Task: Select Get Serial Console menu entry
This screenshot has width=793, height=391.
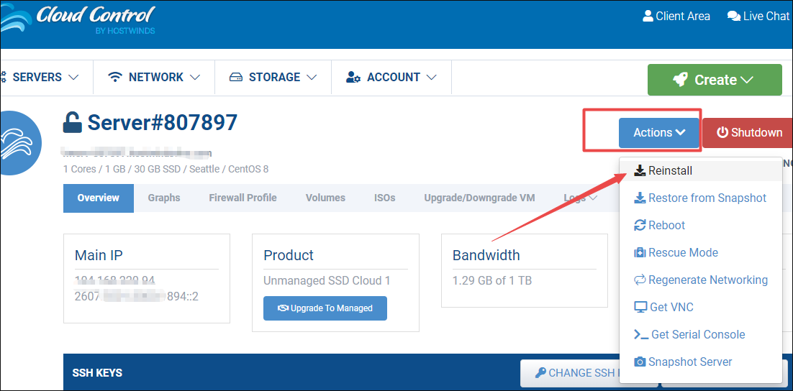Action: click(700, 334)
